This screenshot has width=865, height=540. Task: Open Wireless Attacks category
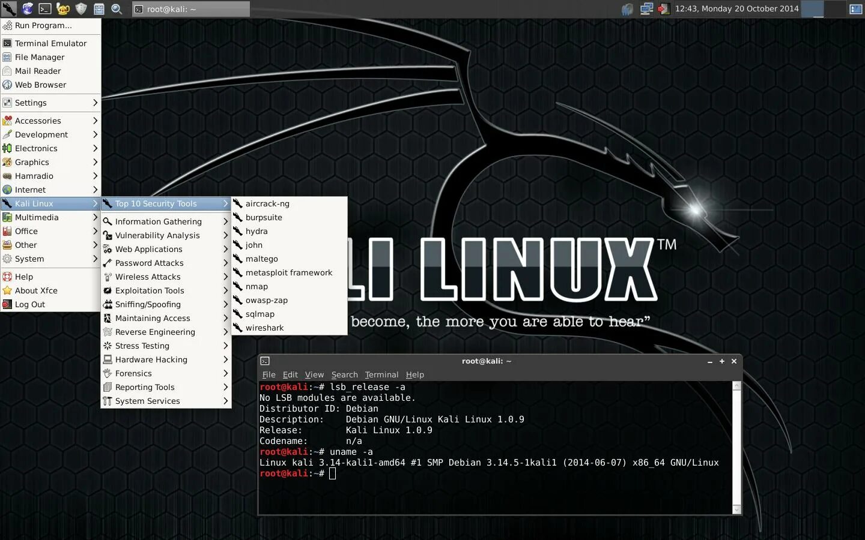coord(166,277)
